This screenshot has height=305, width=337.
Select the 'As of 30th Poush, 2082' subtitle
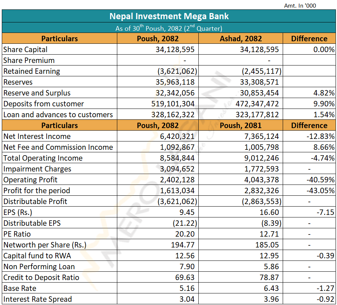pos(169,28)
